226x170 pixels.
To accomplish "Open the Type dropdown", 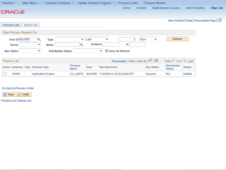I will (69, 39).
